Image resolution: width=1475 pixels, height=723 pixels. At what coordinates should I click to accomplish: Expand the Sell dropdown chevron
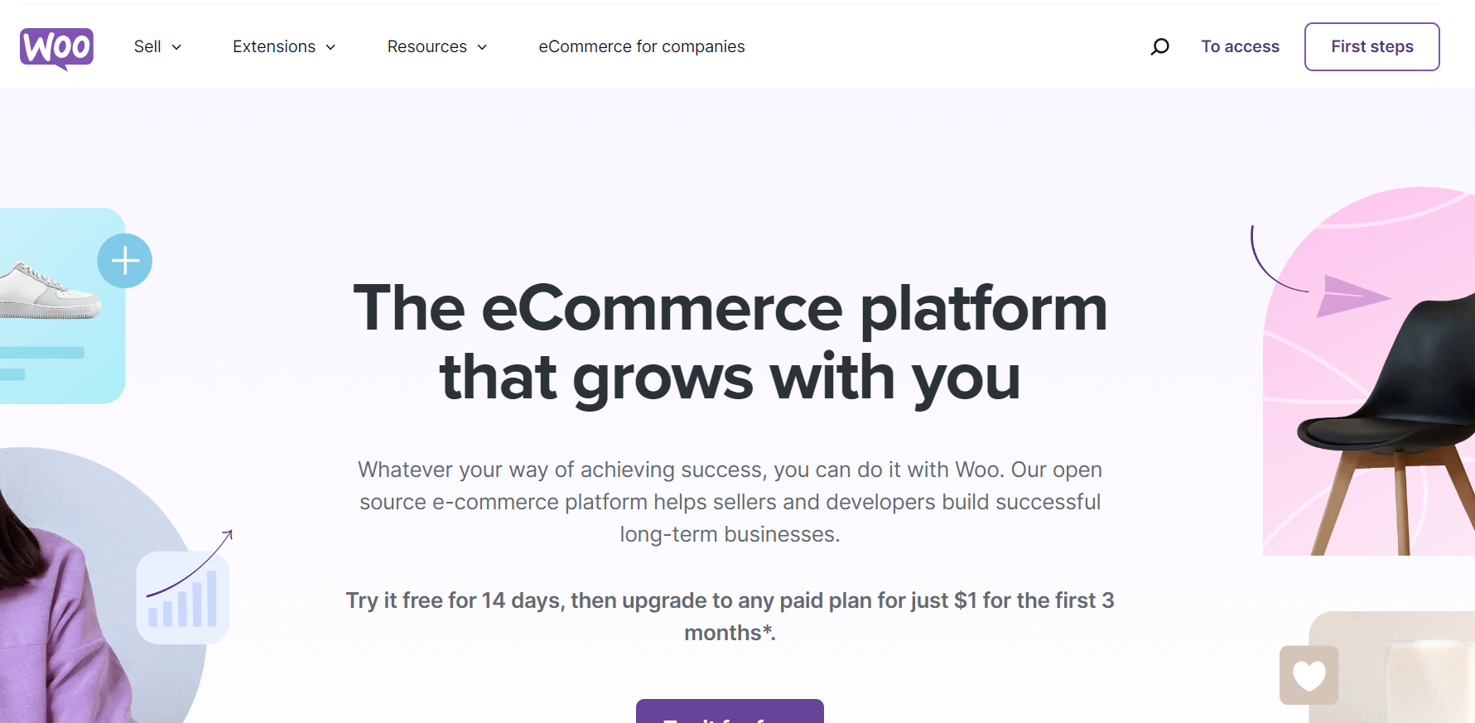click(176, 47)
